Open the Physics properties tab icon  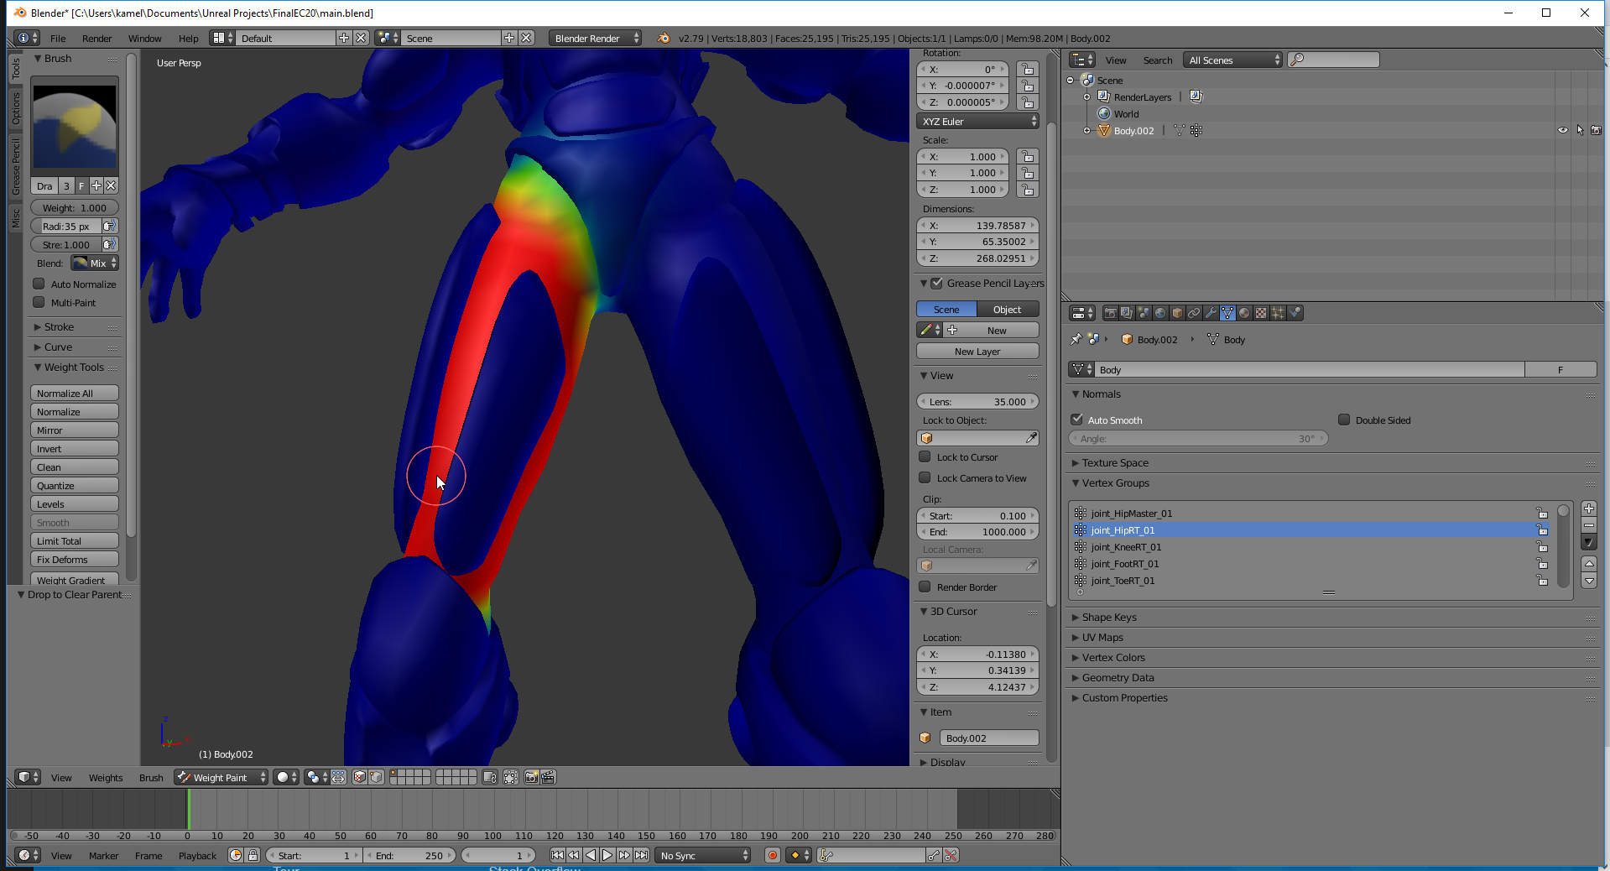tap(1295, 313)
